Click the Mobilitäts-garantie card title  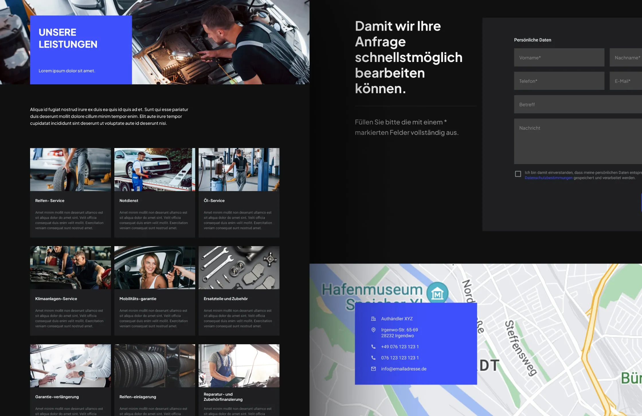point(138,299)
